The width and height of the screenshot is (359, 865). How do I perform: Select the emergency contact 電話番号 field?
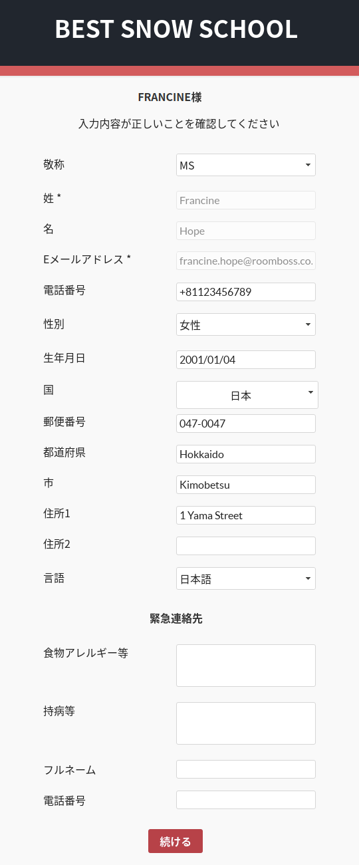[x=246, y=800]
